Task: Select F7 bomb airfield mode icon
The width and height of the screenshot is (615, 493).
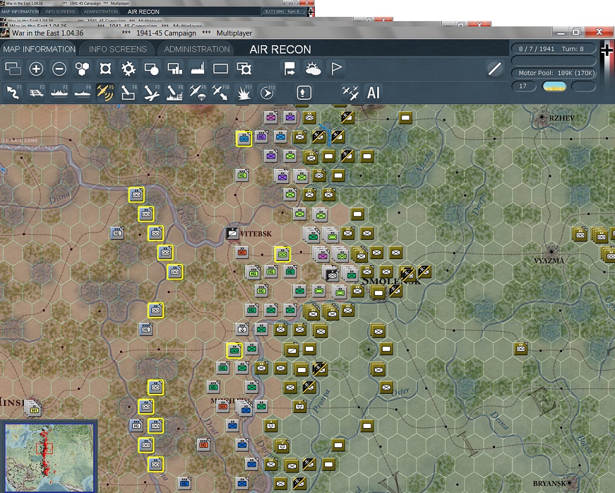Action: coord(151,93)
